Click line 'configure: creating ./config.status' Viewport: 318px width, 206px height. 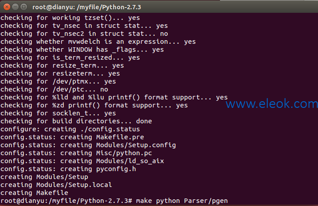(70, 129)
